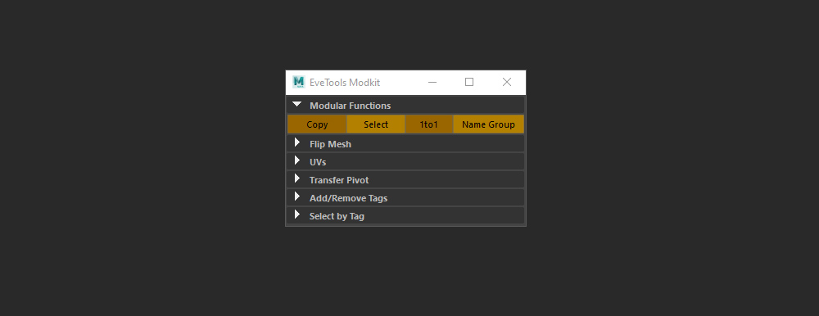Open the Select by Tag section label

tap(337, 216)
